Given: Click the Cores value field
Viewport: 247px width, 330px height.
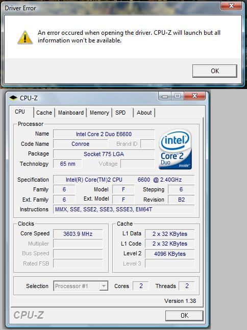Looking at the screenshot, I should pos(141,286).
